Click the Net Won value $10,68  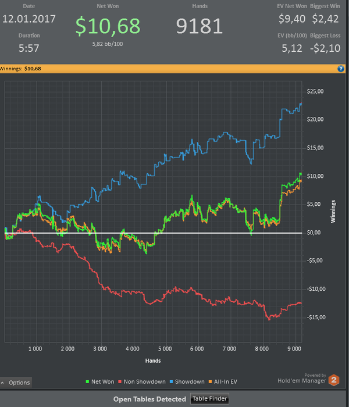point(108,26)
